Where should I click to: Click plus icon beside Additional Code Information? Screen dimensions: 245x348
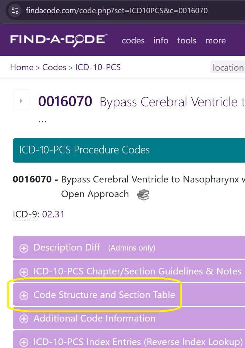pos(24,319)
